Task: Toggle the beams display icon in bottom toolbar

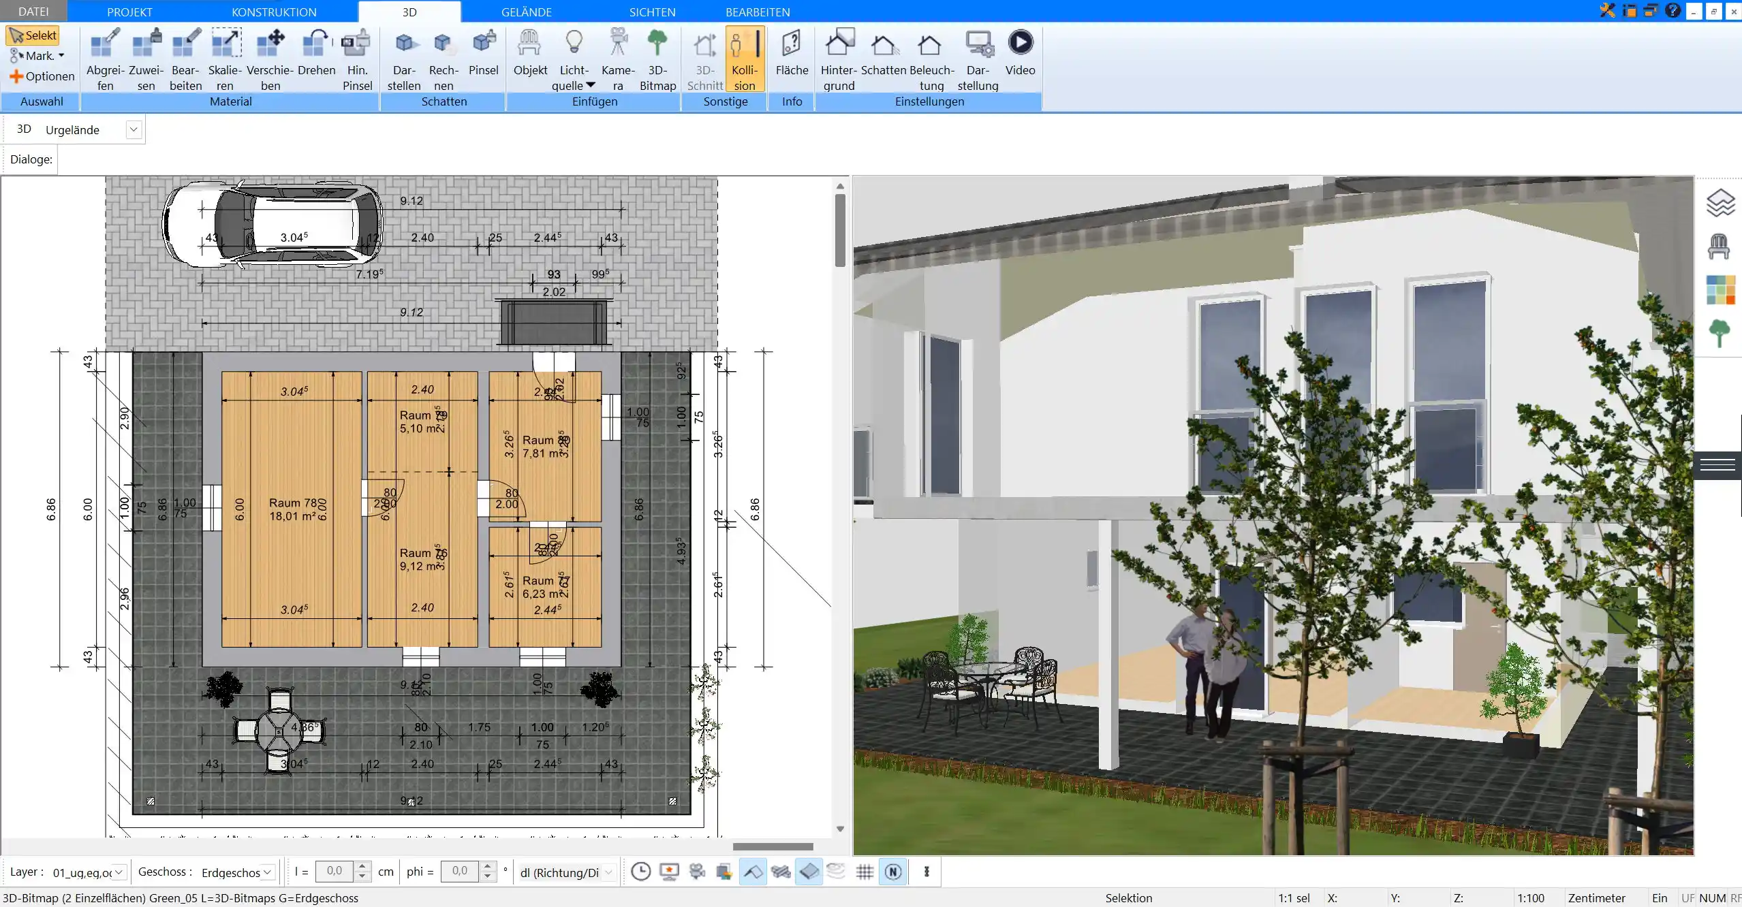Action: pyautogui.click(x=781, y=872)
